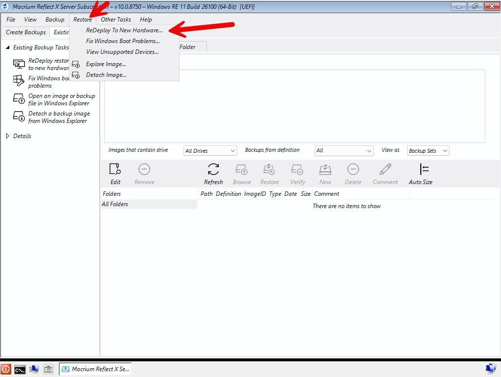
Task: Open the 'Backups from definition' dropdown
Action: tap(344, 151)
